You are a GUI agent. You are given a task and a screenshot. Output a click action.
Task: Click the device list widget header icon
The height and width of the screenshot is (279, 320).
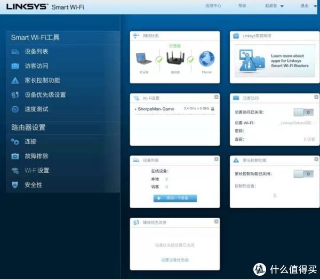click(x=136, y=160)
